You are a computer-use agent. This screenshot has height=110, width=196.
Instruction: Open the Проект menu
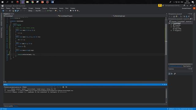coord(18,8)
